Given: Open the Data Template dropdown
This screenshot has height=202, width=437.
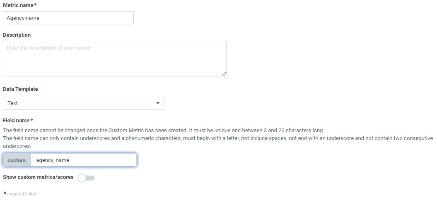Looking at the screenshot, I should [x=83, y=103].
